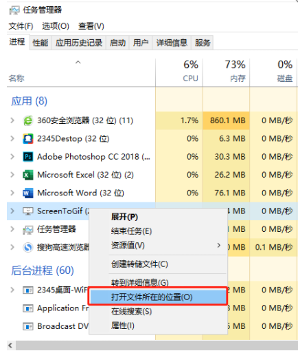Click the 6.3 MB memory value

pos(232,138)
